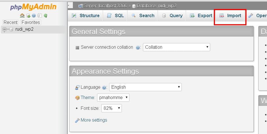
Task: Open the Search tab
Action: (x=143, y=15)
